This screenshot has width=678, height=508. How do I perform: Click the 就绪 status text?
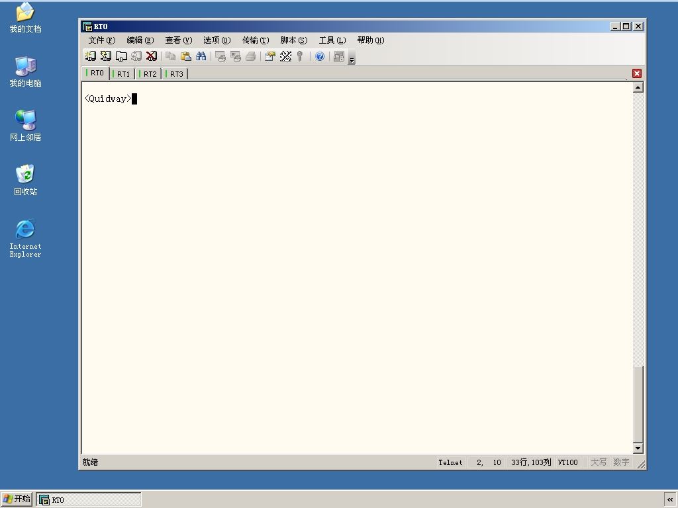tap(90, 462)
